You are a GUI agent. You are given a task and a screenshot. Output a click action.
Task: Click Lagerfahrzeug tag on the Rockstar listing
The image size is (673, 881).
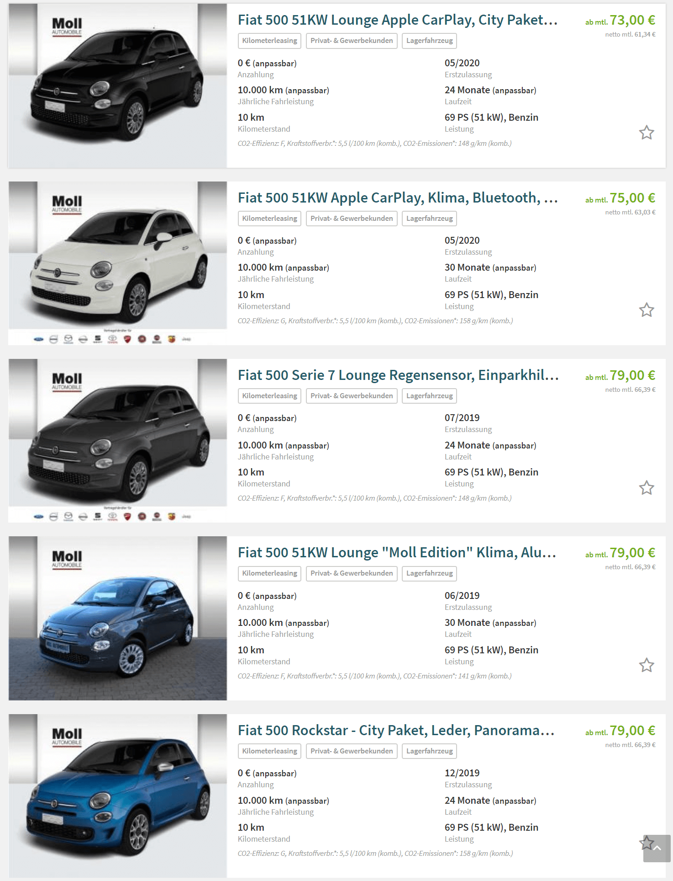tap(429, 751)
